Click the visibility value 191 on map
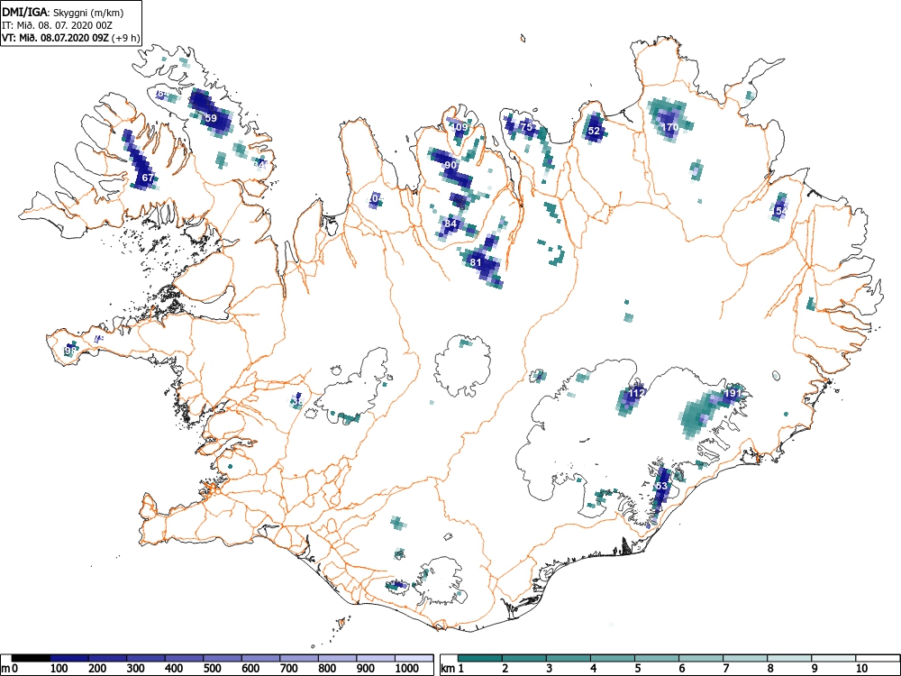Image resolution: width=901 pixels, height=676 pixels. (732, 393)
